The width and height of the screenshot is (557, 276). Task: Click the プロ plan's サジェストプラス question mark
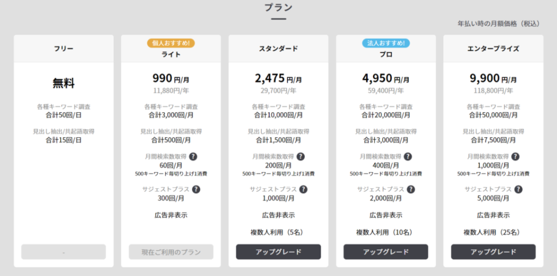coord(411,189)
